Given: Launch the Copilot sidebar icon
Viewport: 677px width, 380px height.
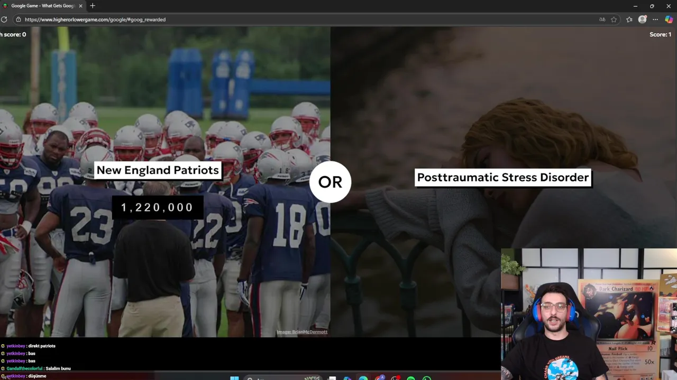Looking at the screenshot, I should tap(669, 20).
